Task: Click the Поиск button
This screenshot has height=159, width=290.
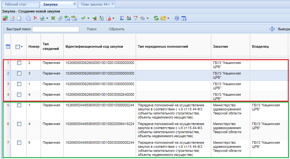Action: [x=92, y=29]
